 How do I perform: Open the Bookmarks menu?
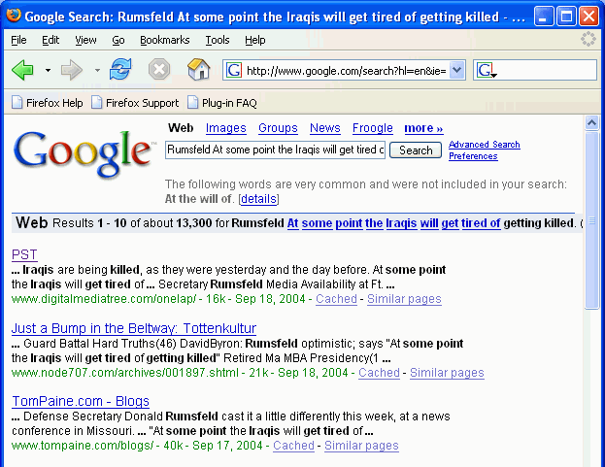tap(164, 40)
